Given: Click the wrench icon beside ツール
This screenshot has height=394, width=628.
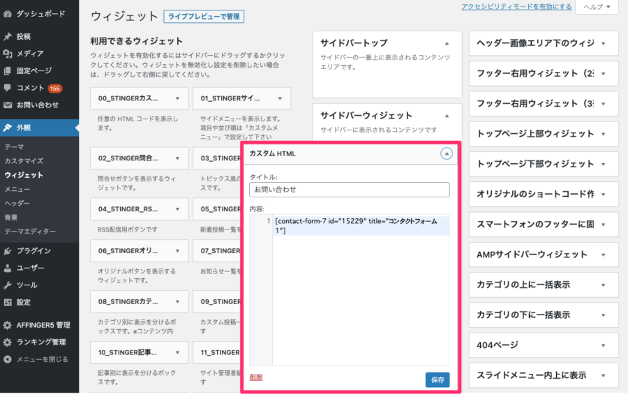Looking at the screenshot, I should coord(7,285).
